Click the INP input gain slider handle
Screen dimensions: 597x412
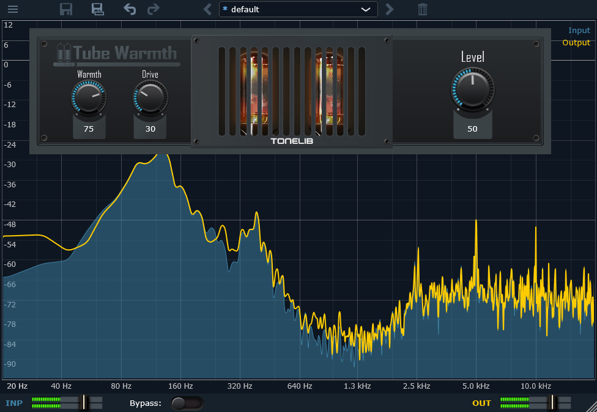pyautogui.click(x=84, y=402)
